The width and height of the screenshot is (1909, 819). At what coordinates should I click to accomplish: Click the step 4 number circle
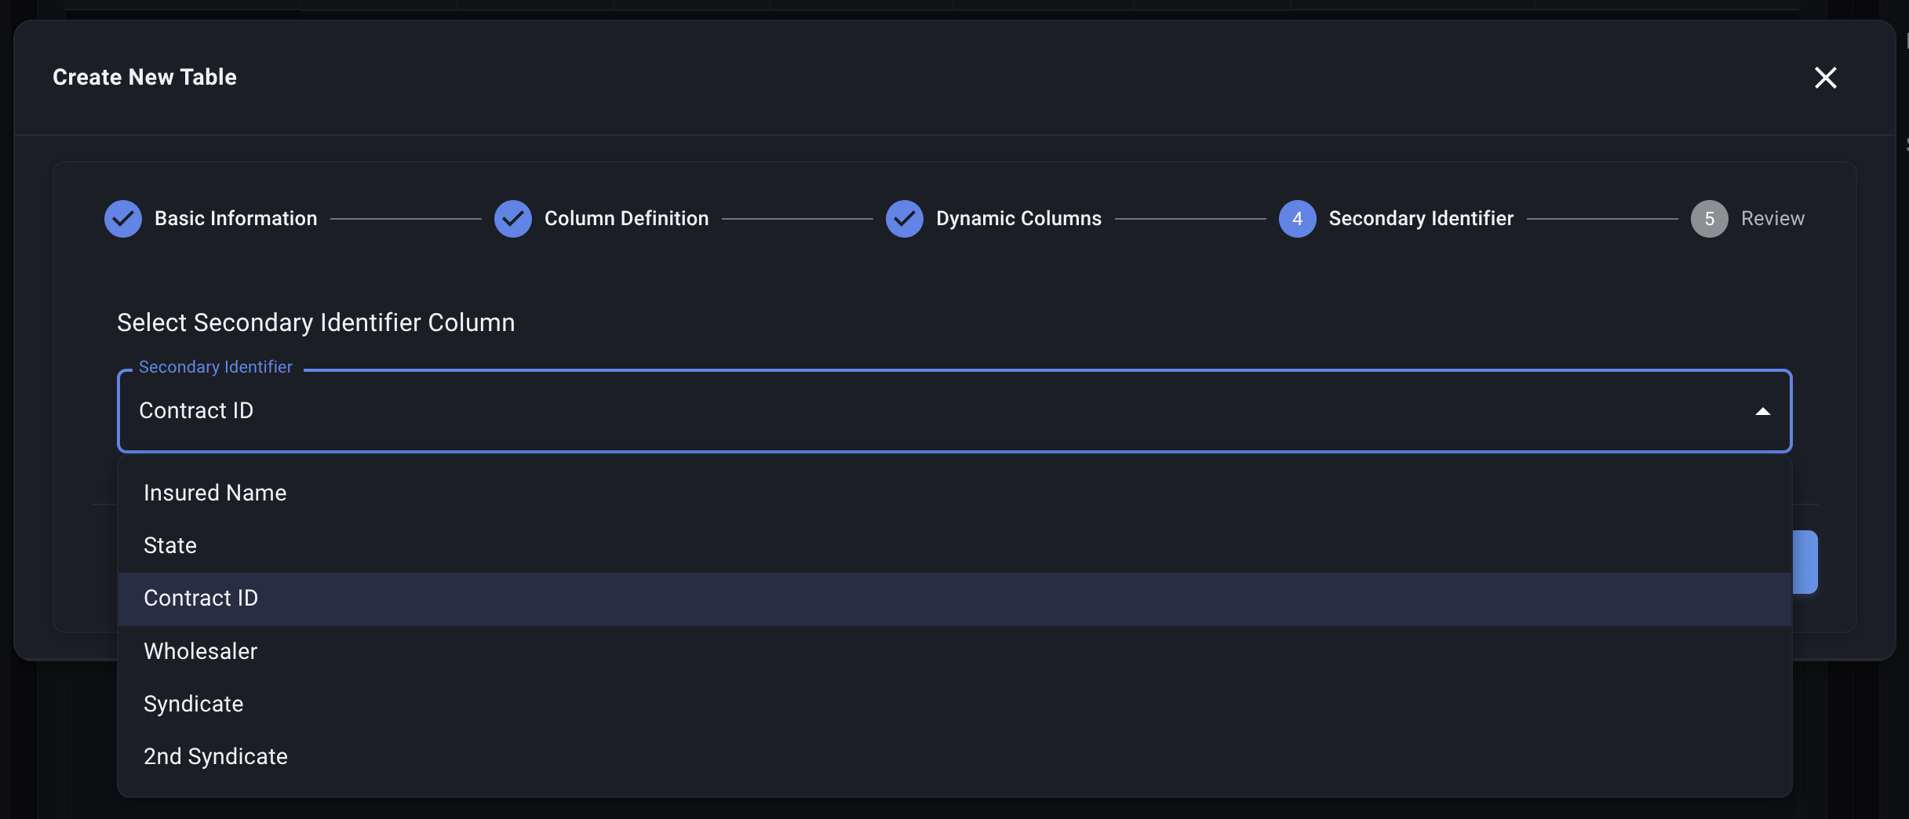pos(1297,219)
